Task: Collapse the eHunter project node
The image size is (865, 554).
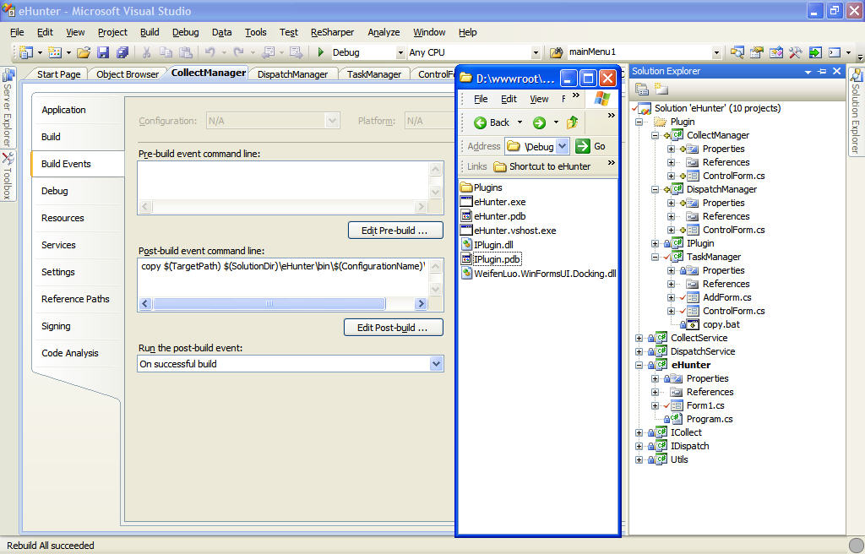Action: 639,366
